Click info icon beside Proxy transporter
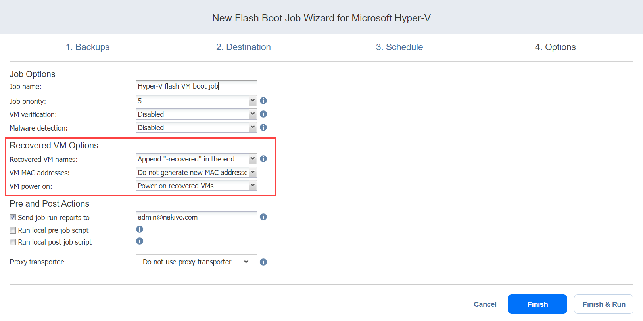Image resolution: width=643 pixels, height=321 pixels. 263,262
